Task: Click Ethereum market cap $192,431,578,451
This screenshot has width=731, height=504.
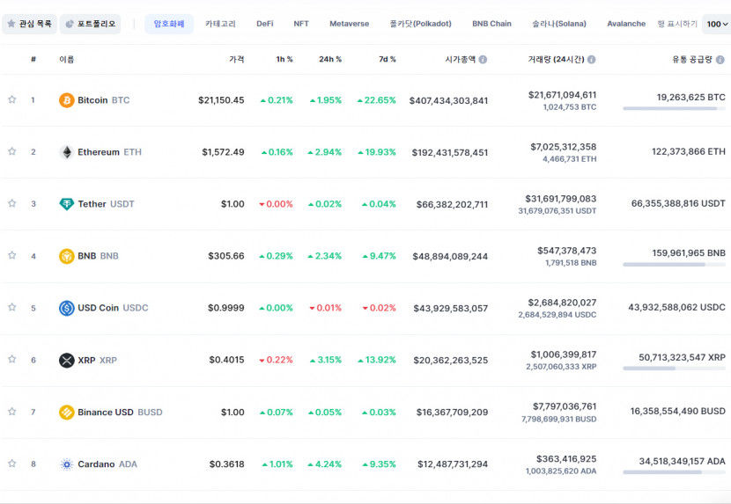Action: click(450, 152)
